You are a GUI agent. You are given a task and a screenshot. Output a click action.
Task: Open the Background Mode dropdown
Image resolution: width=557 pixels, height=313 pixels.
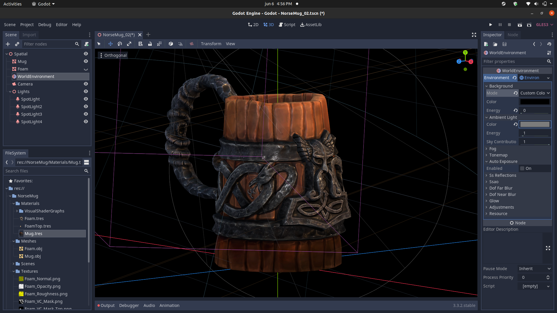pyautogui.click(x=535, y=93)
